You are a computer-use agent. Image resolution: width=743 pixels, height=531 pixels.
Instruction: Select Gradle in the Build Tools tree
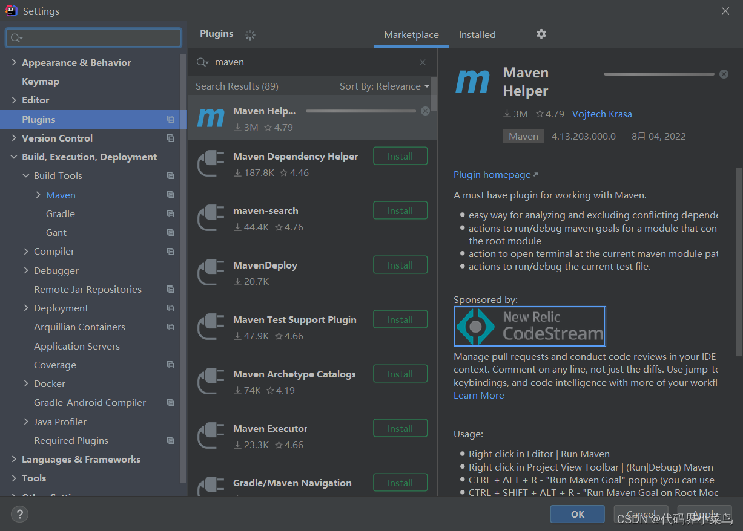coord(60,213)
